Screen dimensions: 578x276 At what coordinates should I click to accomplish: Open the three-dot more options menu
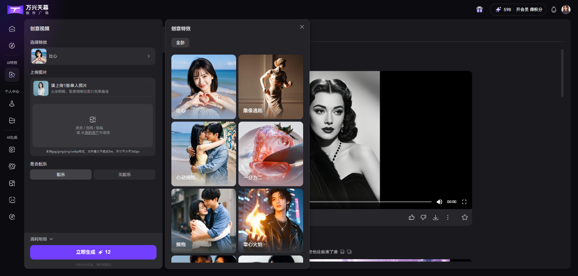click(x=448, y=217)
